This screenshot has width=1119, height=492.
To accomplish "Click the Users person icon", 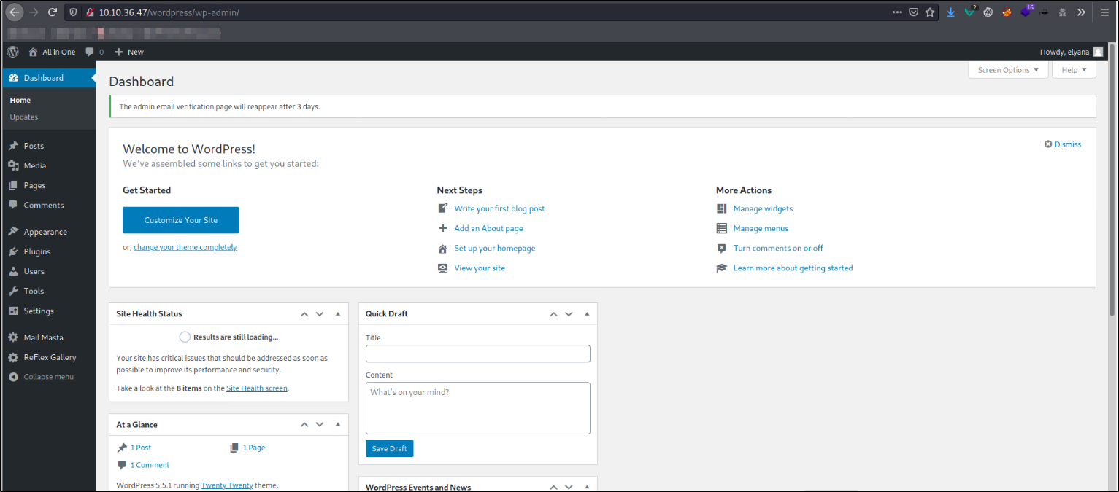I will [13, 271].
